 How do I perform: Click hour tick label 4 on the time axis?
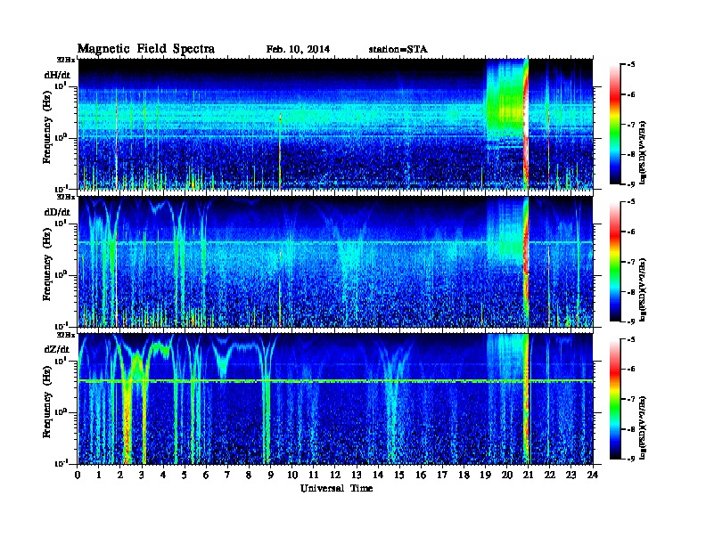tap(163, 475)
